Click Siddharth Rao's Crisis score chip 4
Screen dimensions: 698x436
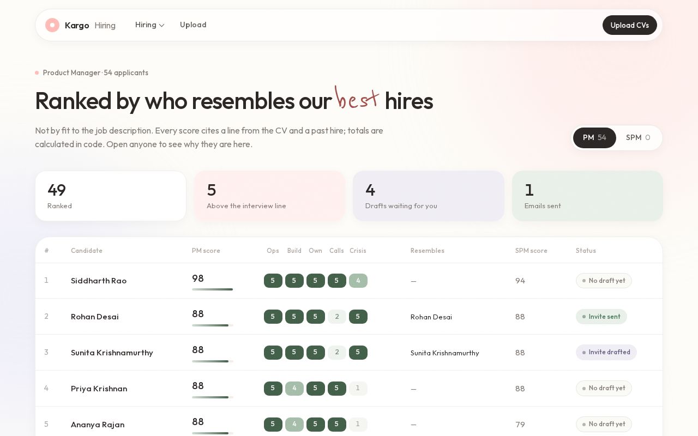click(x=358, y=281)
